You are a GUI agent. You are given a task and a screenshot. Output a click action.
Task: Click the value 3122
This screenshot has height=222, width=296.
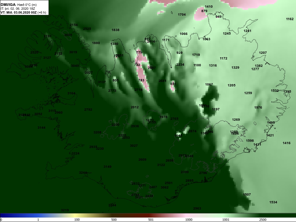[161, 165]
